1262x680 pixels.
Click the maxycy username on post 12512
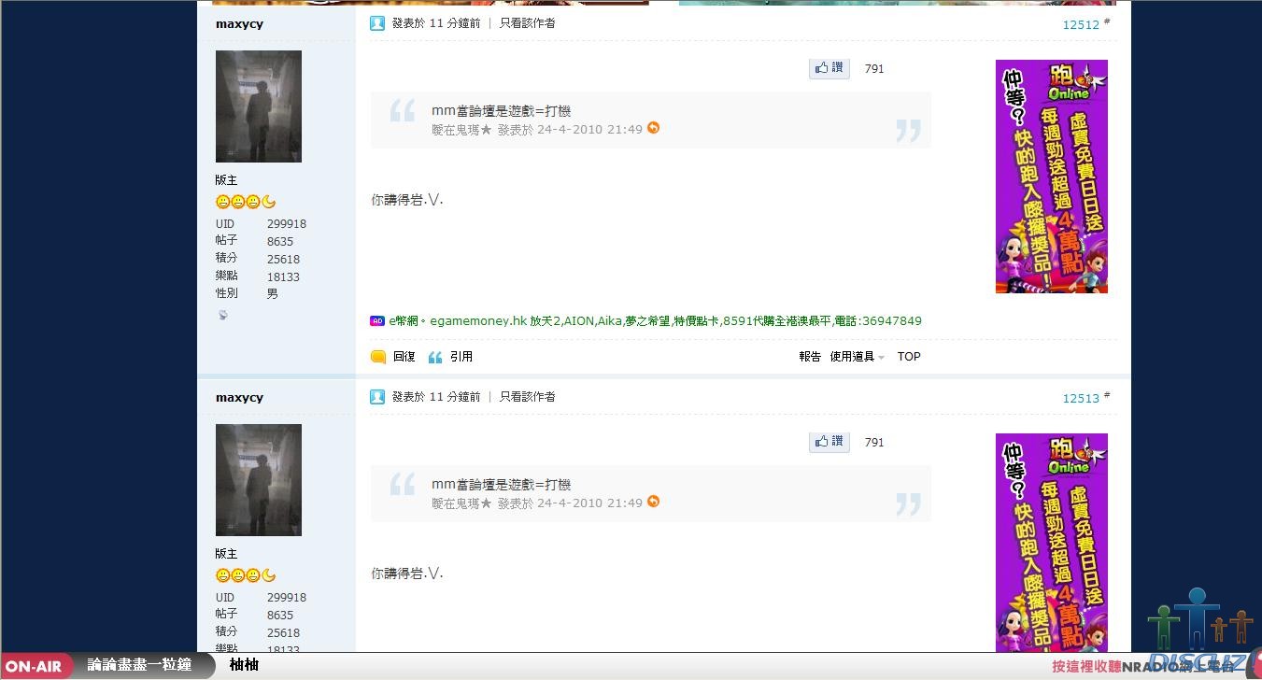[239, 24]
